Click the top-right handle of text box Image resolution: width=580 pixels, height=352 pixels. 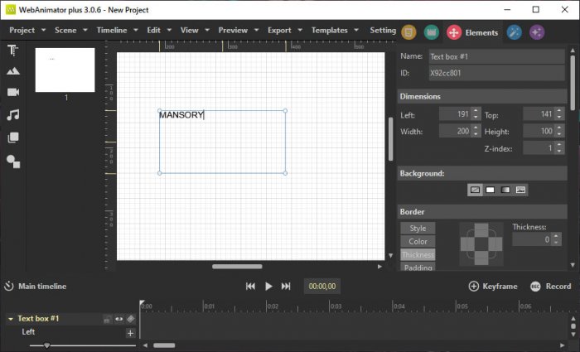pyautogui.click(x=285, y=110)
